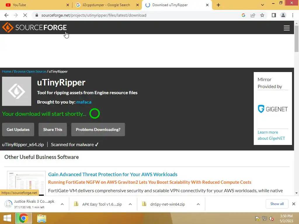Select the Download uTinyRipper tab

pos(176,5)
